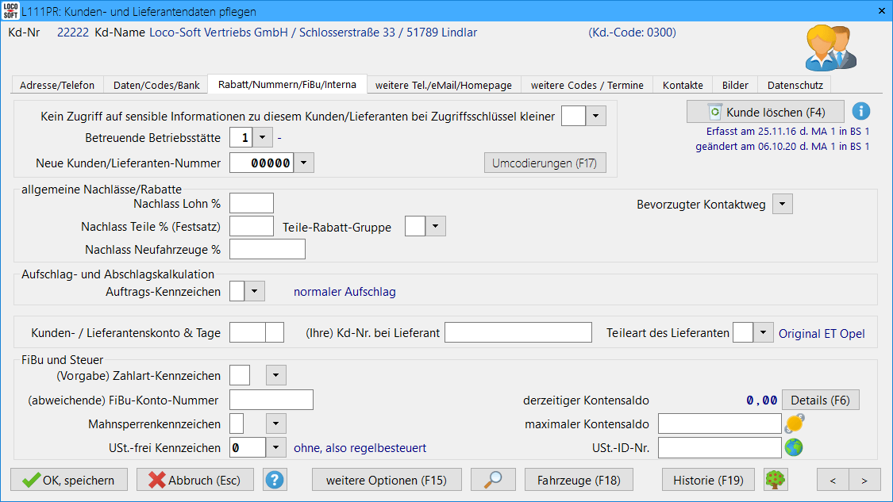Screen dimensions: 893x502
Task: Open the Bevorzugter Kontaktweg dropdown
Action: click(782, 205)
